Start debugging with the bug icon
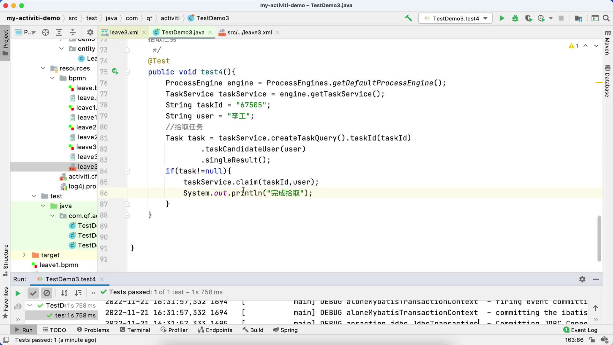The height and width of the screenshot is (345, 613). [515, 18]
